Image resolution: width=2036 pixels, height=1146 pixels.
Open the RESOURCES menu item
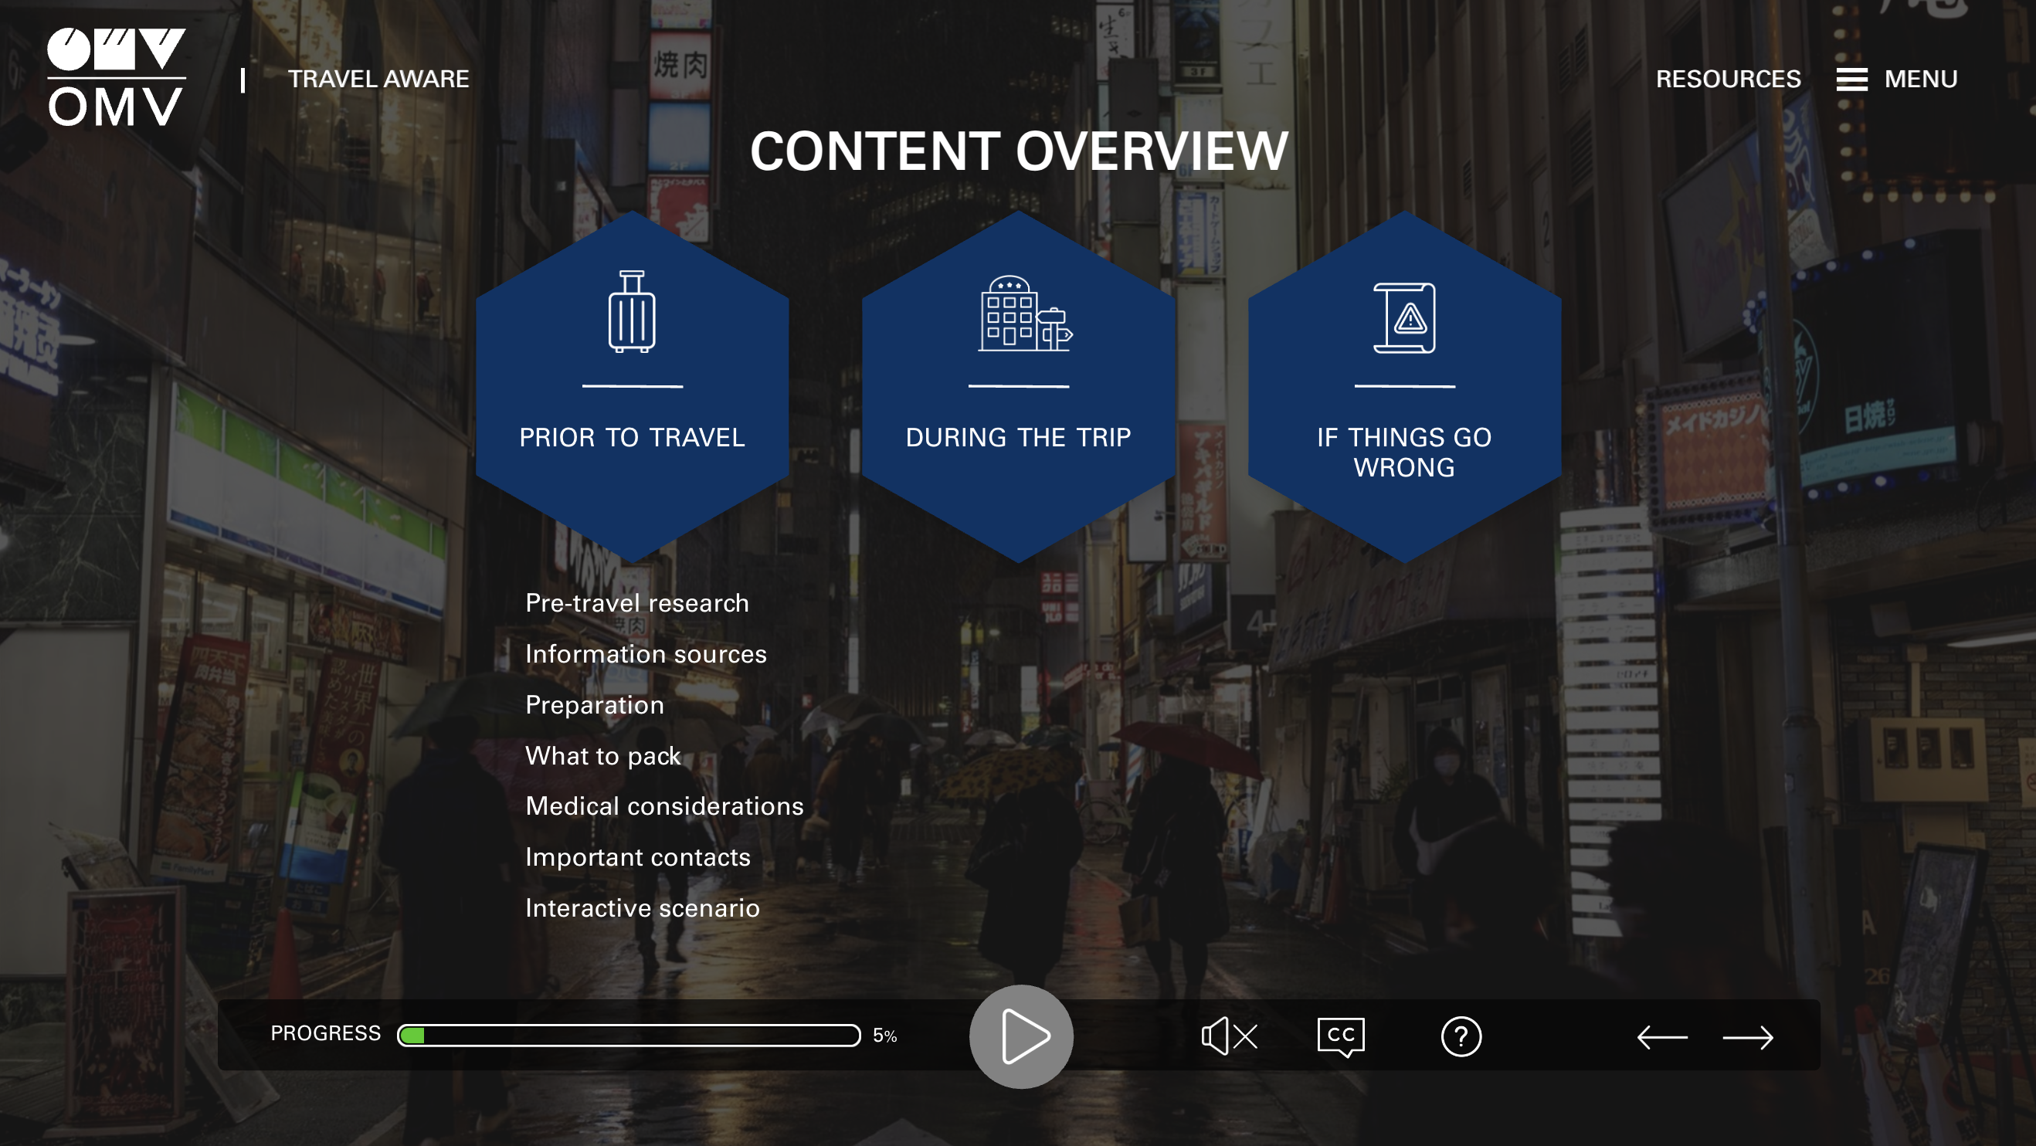[x=1728, y=79]
